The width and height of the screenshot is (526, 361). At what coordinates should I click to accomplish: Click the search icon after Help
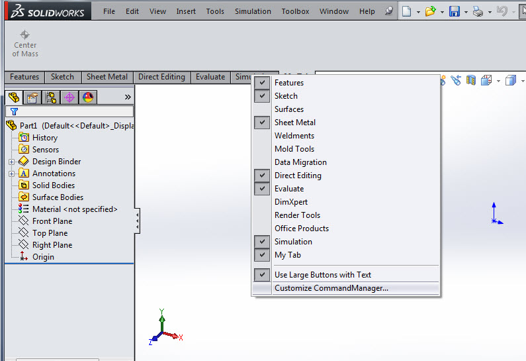[388, 11]
